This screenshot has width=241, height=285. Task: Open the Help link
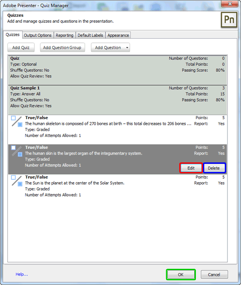click(21, 274)
